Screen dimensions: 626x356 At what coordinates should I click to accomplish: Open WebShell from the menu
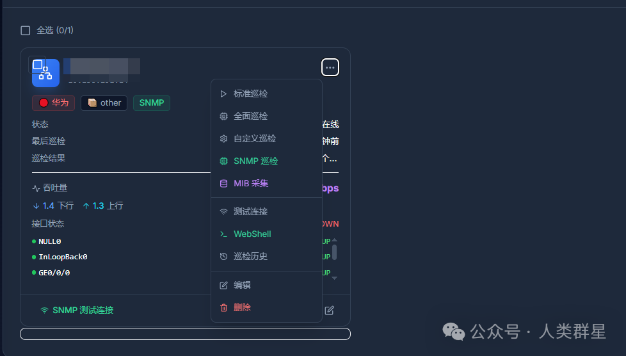(266, 234)
